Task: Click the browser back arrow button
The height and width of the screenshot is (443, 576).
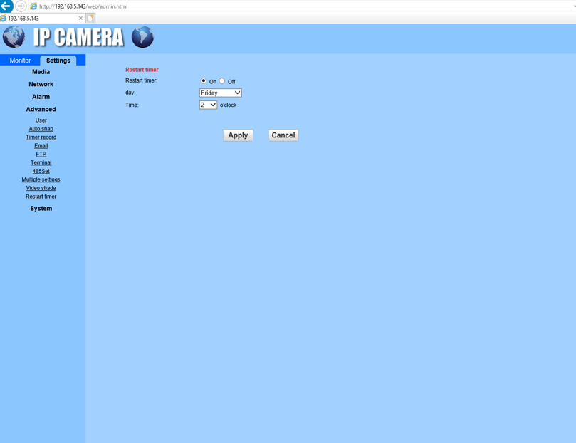Action: click(6, 6)
